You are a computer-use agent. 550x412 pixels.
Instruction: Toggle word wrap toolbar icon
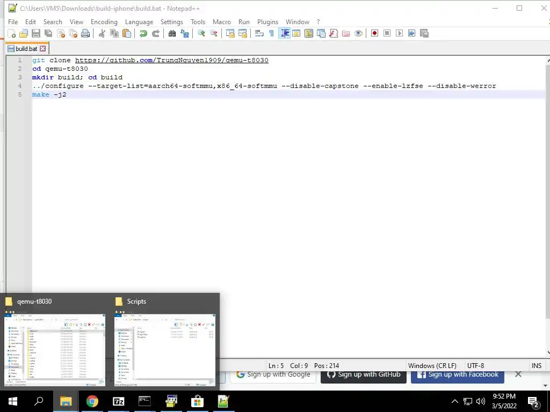tap(259, 33)
